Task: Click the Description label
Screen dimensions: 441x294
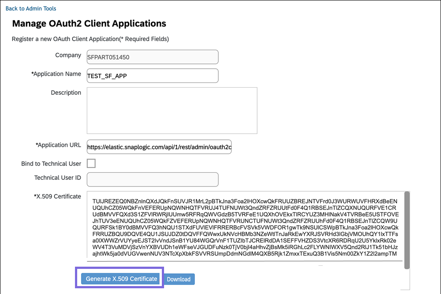Action: 66,93
